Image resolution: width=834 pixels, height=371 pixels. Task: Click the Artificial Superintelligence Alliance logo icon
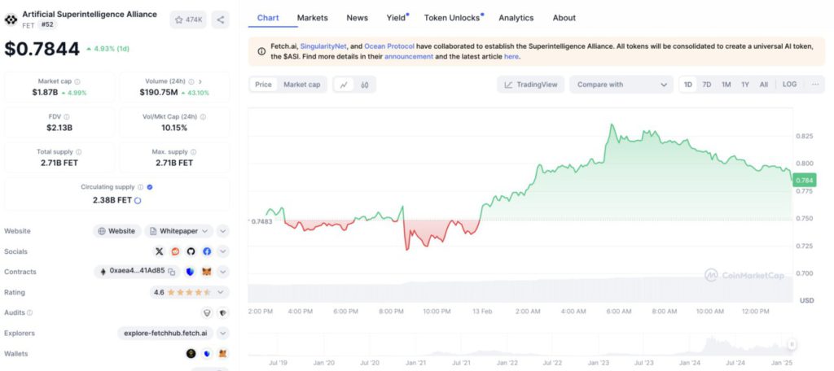(11, 20)
